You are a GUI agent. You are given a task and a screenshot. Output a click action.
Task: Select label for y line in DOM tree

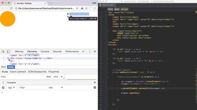25,64
